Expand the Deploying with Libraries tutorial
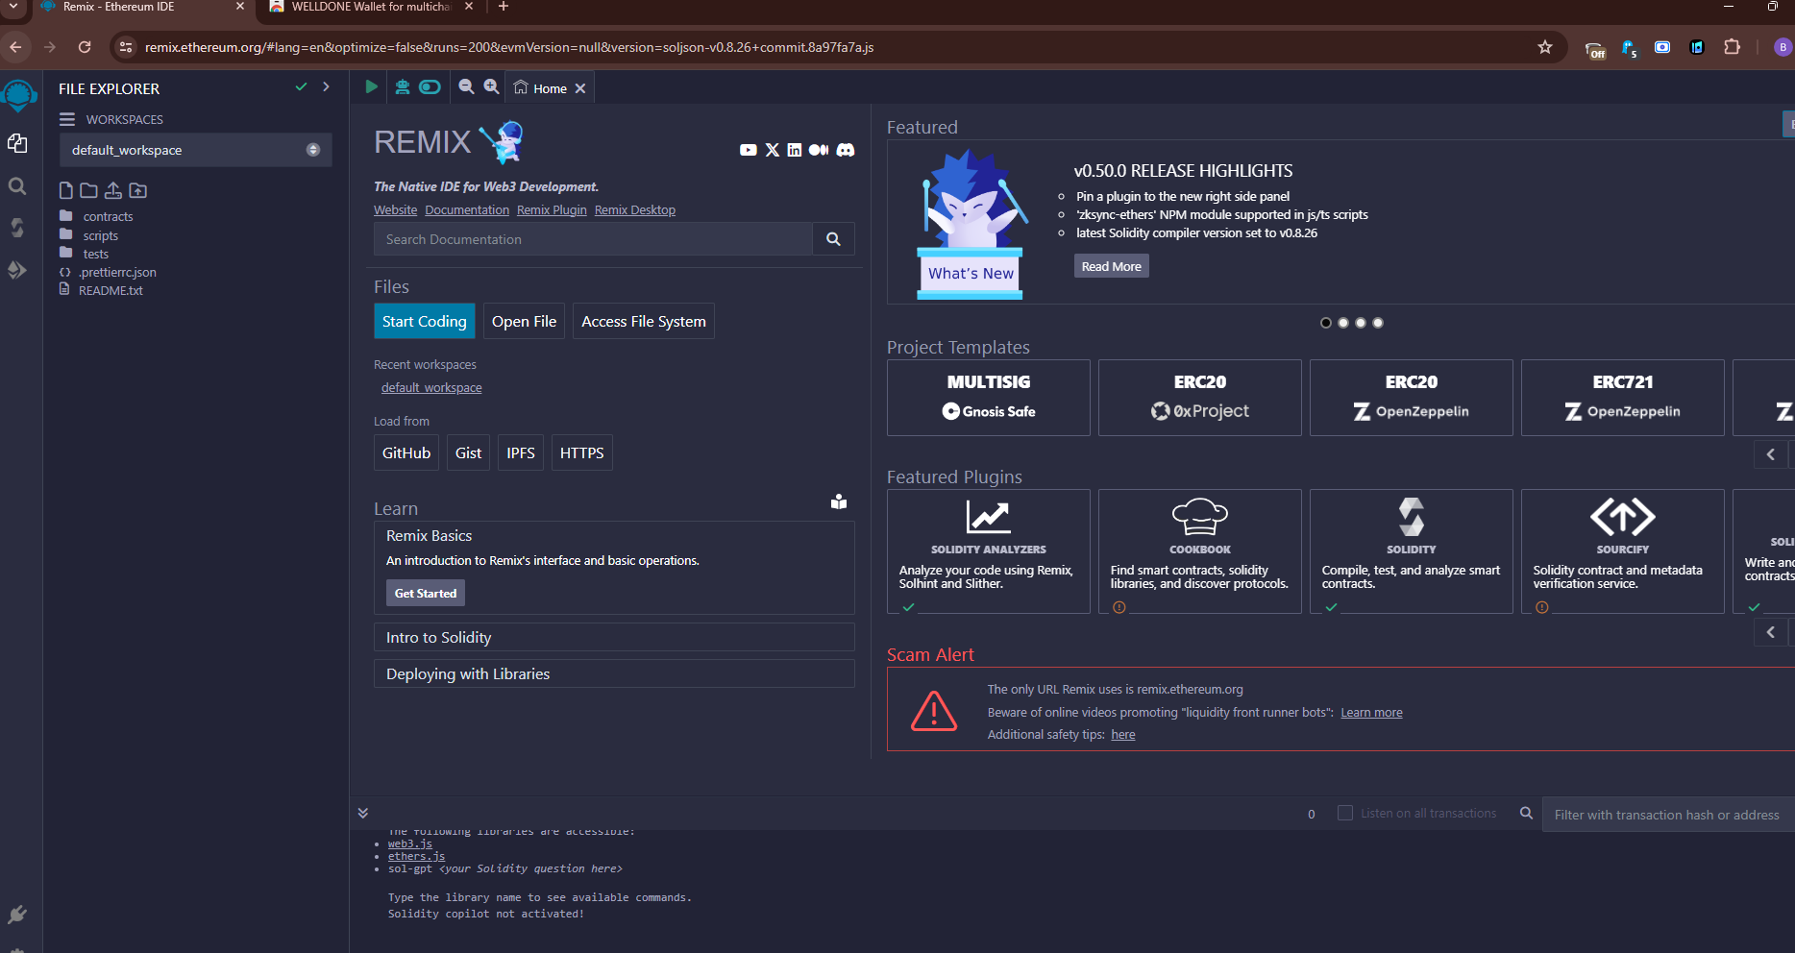1795x953 pixels. tap(614, 674)
